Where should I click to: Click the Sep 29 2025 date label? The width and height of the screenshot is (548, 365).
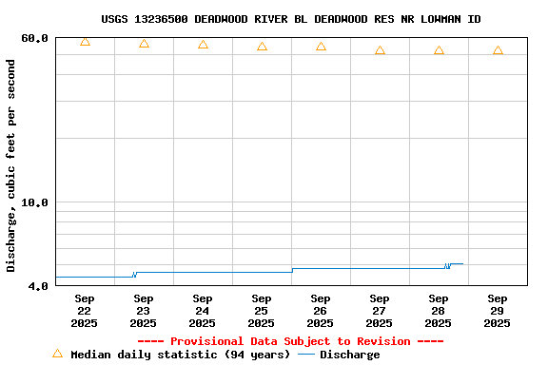[x=497, y=311]
